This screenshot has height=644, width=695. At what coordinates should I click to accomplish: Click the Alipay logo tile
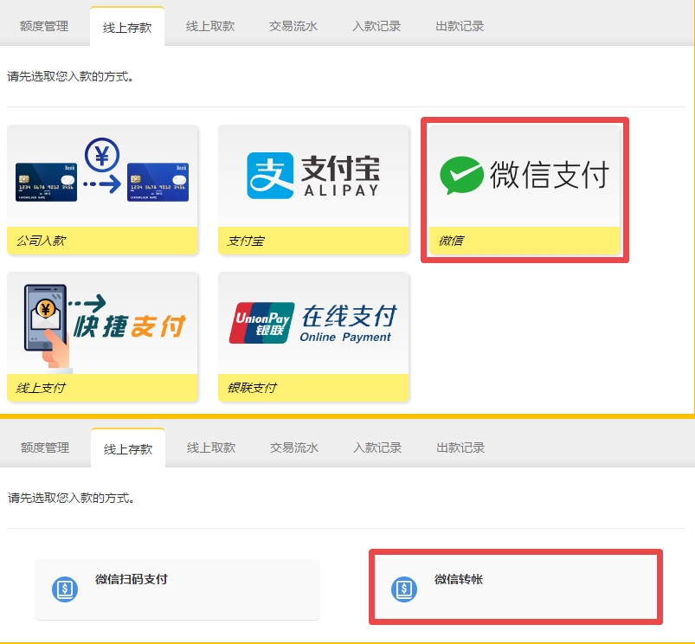tap(312, 176)
